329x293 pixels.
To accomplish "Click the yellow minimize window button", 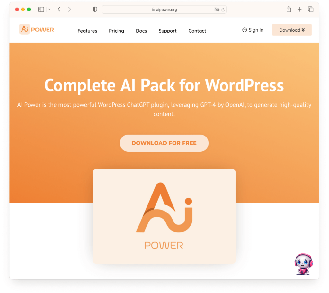I will pyautogui.click(x=23, y=9).
